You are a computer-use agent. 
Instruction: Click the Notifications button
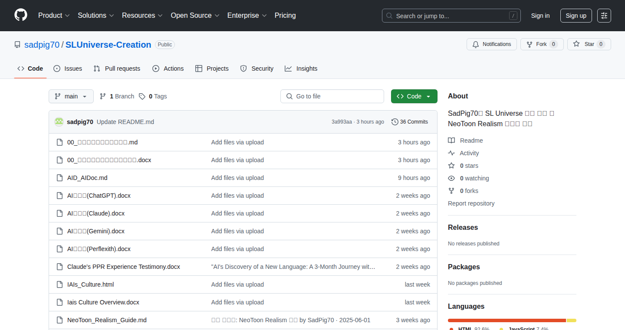(x=492, y=44)
